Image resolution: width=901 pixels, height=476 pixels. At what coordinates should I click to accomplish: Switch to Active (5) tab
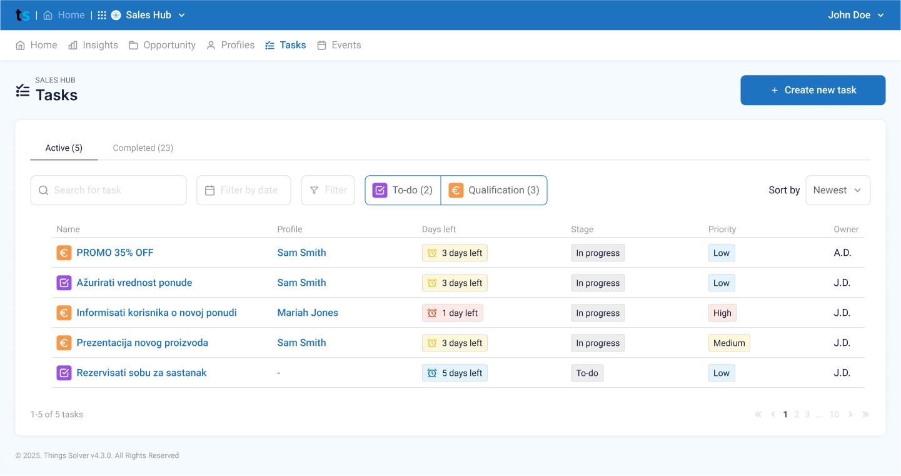64,148
